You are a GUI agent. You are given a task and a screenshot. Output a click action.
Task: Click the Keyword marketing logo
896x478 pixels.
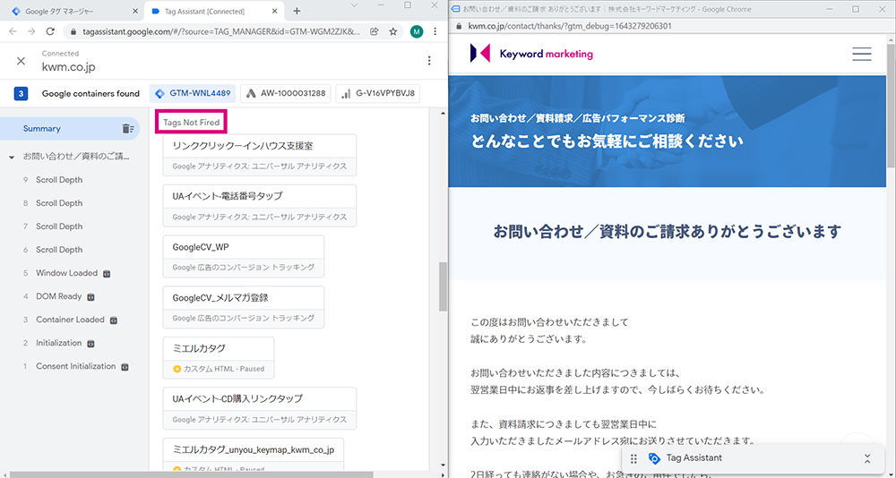[x=530, y=54]
